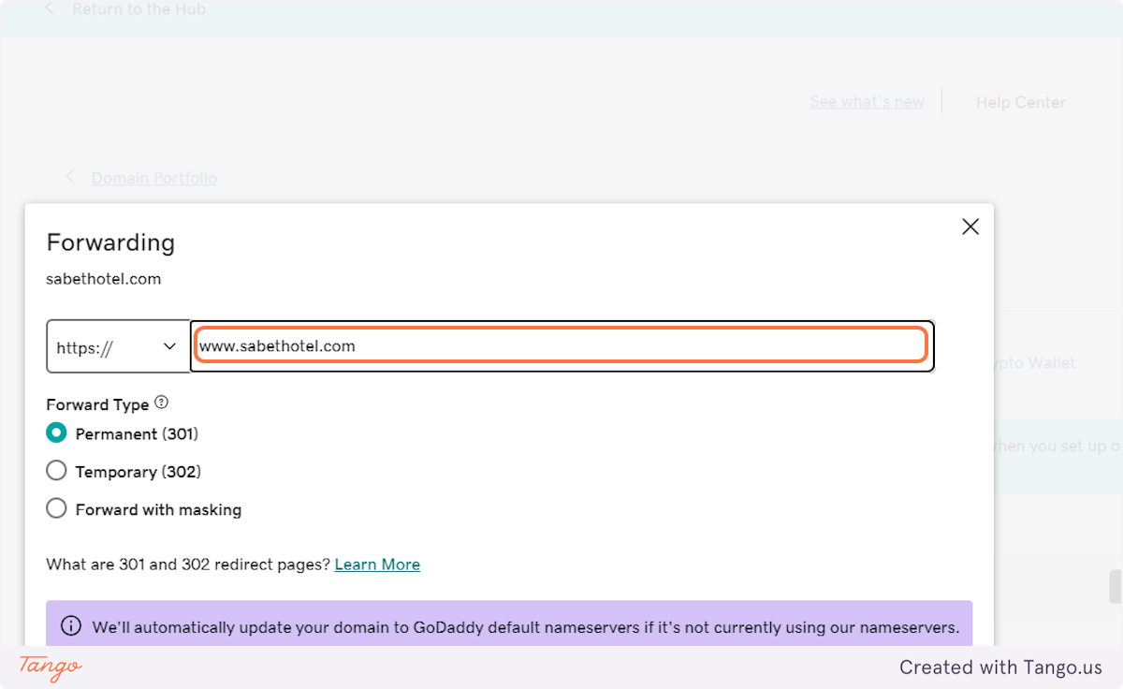Select Permanent (301) forward type
This screenshot has height=689, width=1123.
(x=56, y=433)
